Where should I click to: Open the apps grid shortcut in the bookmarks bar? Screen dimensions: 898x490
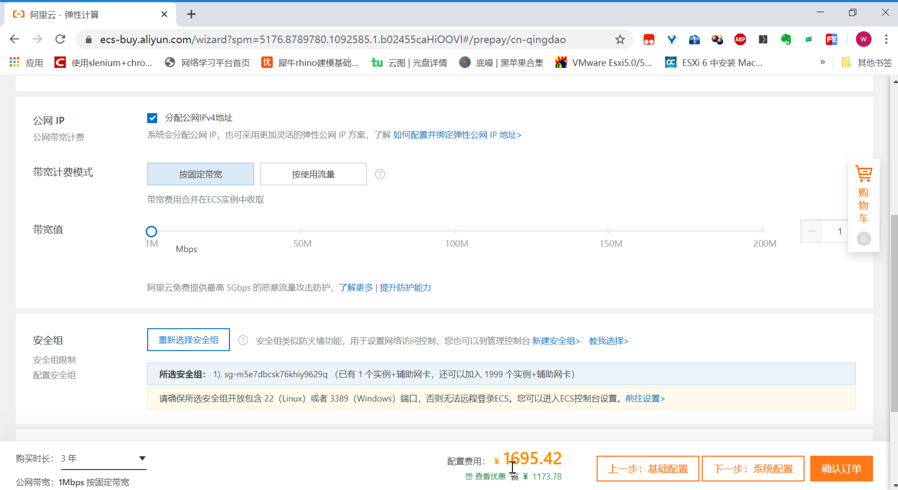14,62
